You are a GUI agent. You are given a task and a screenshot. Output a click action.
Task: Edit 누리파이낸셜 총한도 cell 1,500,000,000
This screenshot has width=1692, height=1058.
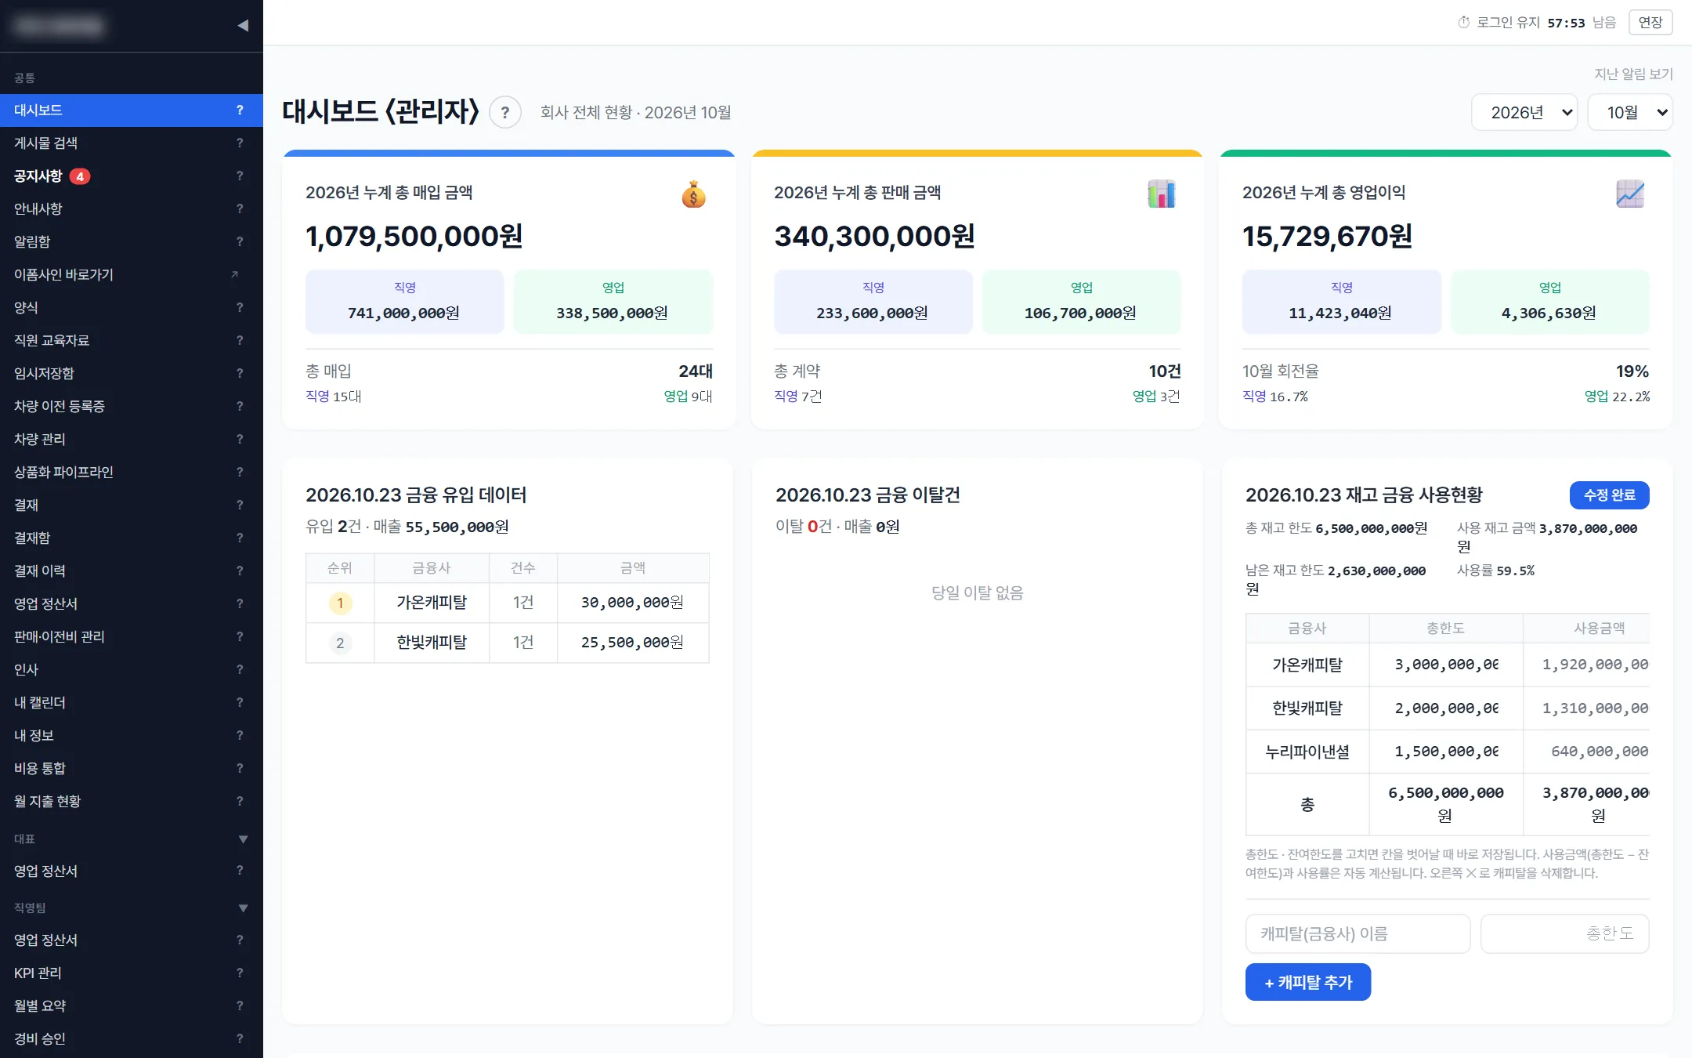pyautogui.click(x=1446, y=752)
